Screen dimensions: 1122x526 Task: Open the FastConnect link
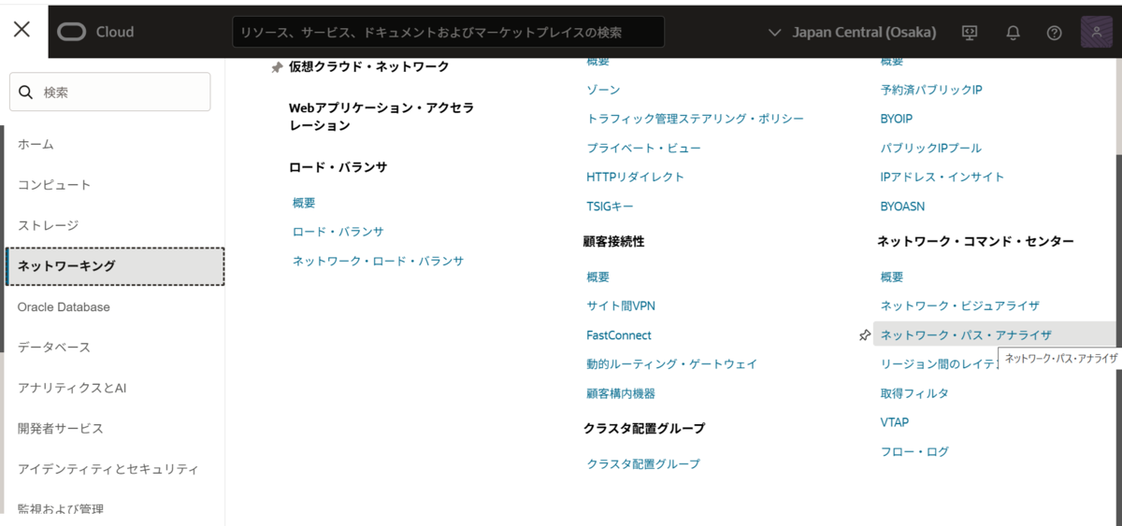pos(619,335)
